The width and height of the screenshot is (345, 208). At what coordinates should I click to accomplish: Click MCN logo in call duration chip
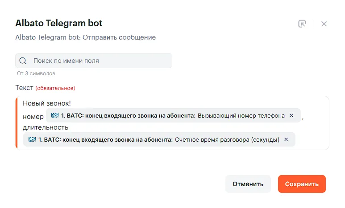[x=32, y=139]
